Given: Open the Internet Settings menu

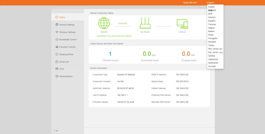Looking at the screenshot, I should 67,25.
